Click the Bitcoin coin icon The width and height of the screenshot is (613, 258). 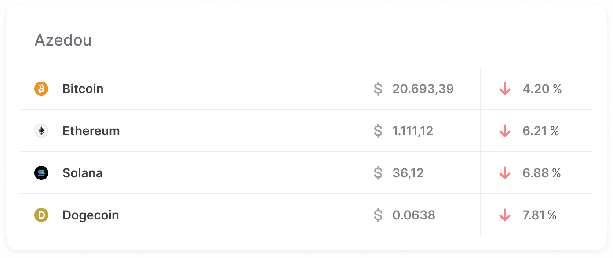tap(40, 89)
